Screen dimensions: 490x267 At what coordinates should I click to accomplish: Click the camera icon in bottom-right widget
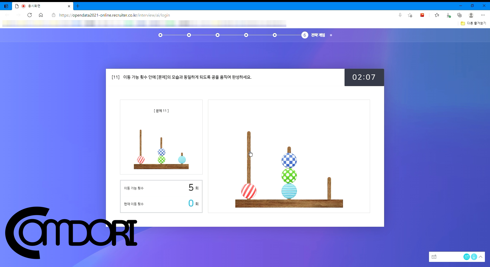[x=434, y=257]
